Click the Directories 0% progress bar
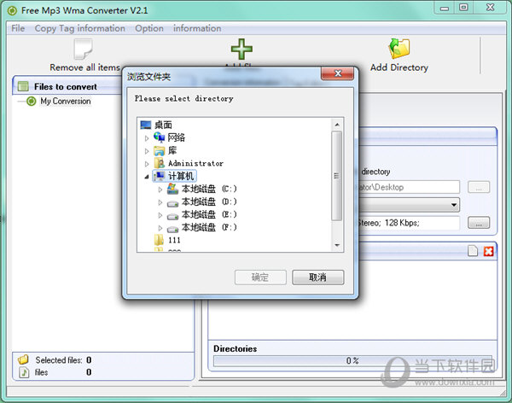Image resolution: width=512 pixels, height=403 pixels. (x=352, y=361)
